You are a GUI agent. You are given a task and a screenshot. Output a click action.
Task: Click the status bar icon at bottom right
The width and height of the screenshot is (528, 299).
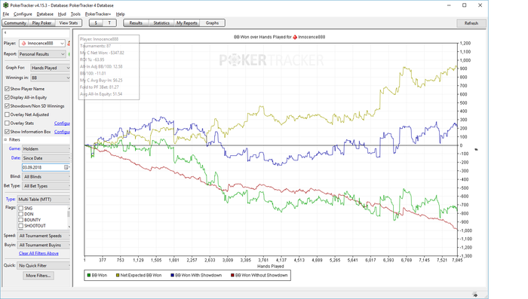[x=474, y=295]
